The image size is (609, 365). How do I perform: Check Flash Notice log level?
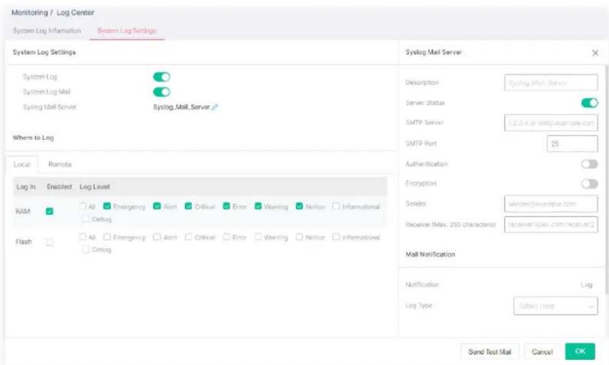point(299,237)
